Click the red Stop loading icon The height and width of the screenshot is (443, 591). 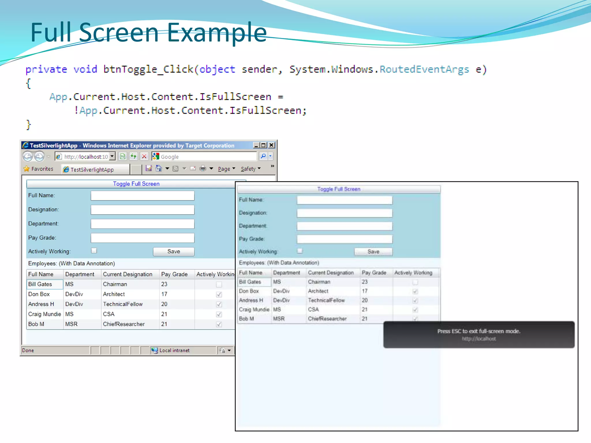pyautogui.click(x=144, y=156)
